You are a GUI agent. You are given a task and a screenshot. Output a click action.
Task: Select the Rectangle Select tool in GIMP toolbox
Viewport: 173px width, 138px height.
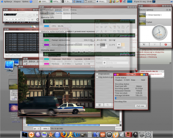pos(97,27)
